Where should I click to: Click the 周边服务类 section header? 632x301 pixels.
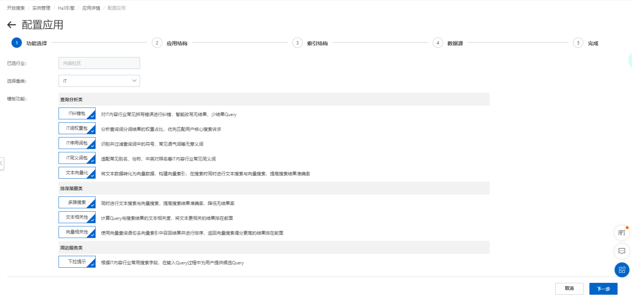click(x=274, y=247)
